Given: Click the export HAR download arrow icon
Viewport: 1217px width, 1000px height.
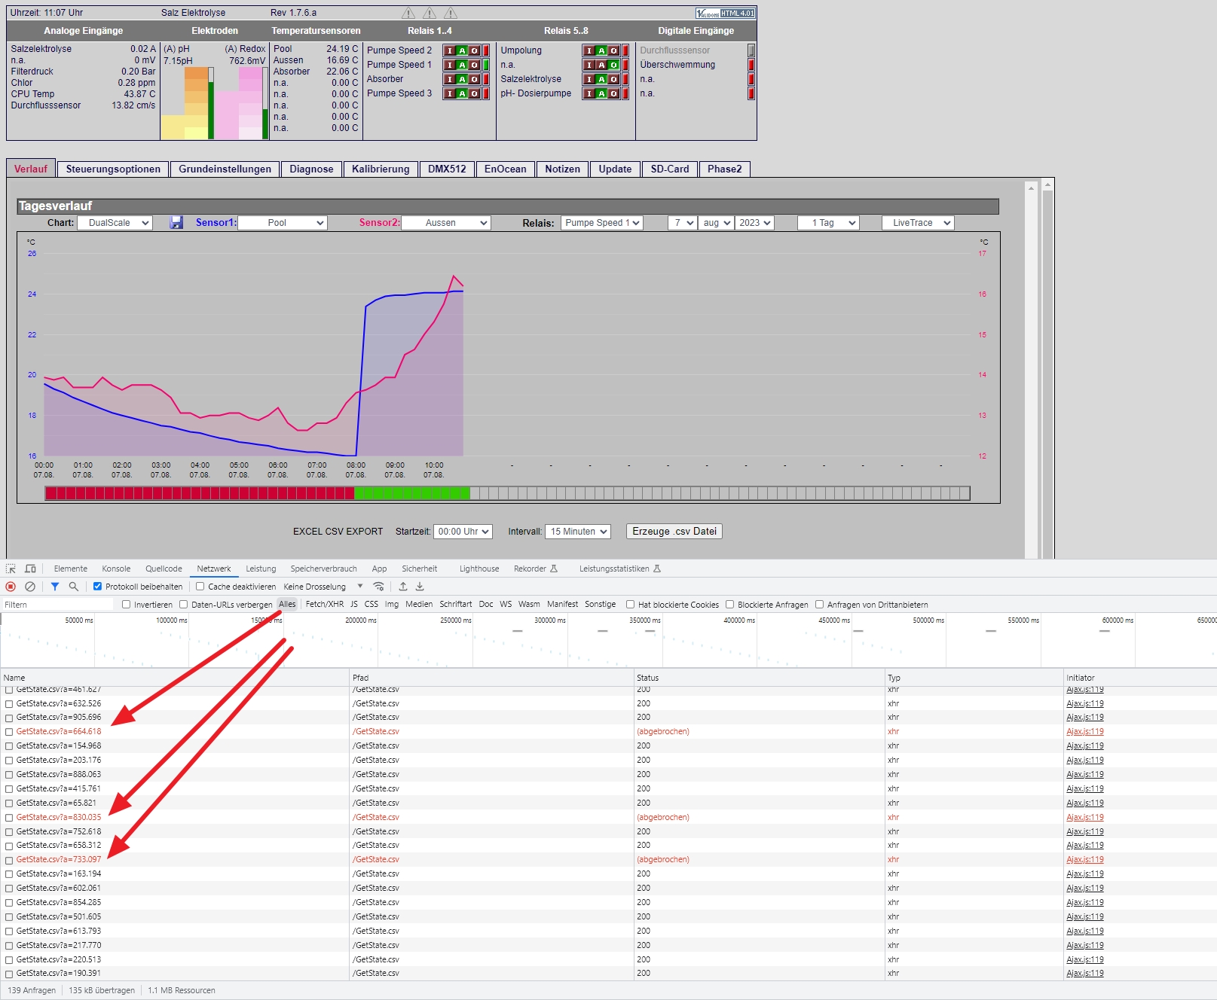Looking at the screenshot, I should tap(420, 587).
